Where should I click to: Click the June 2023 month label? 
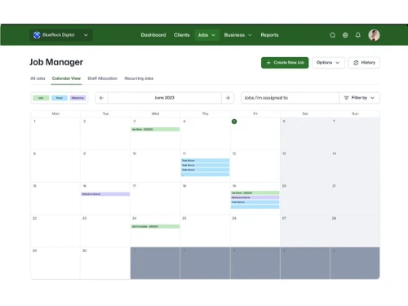click(x=164, y=98)
